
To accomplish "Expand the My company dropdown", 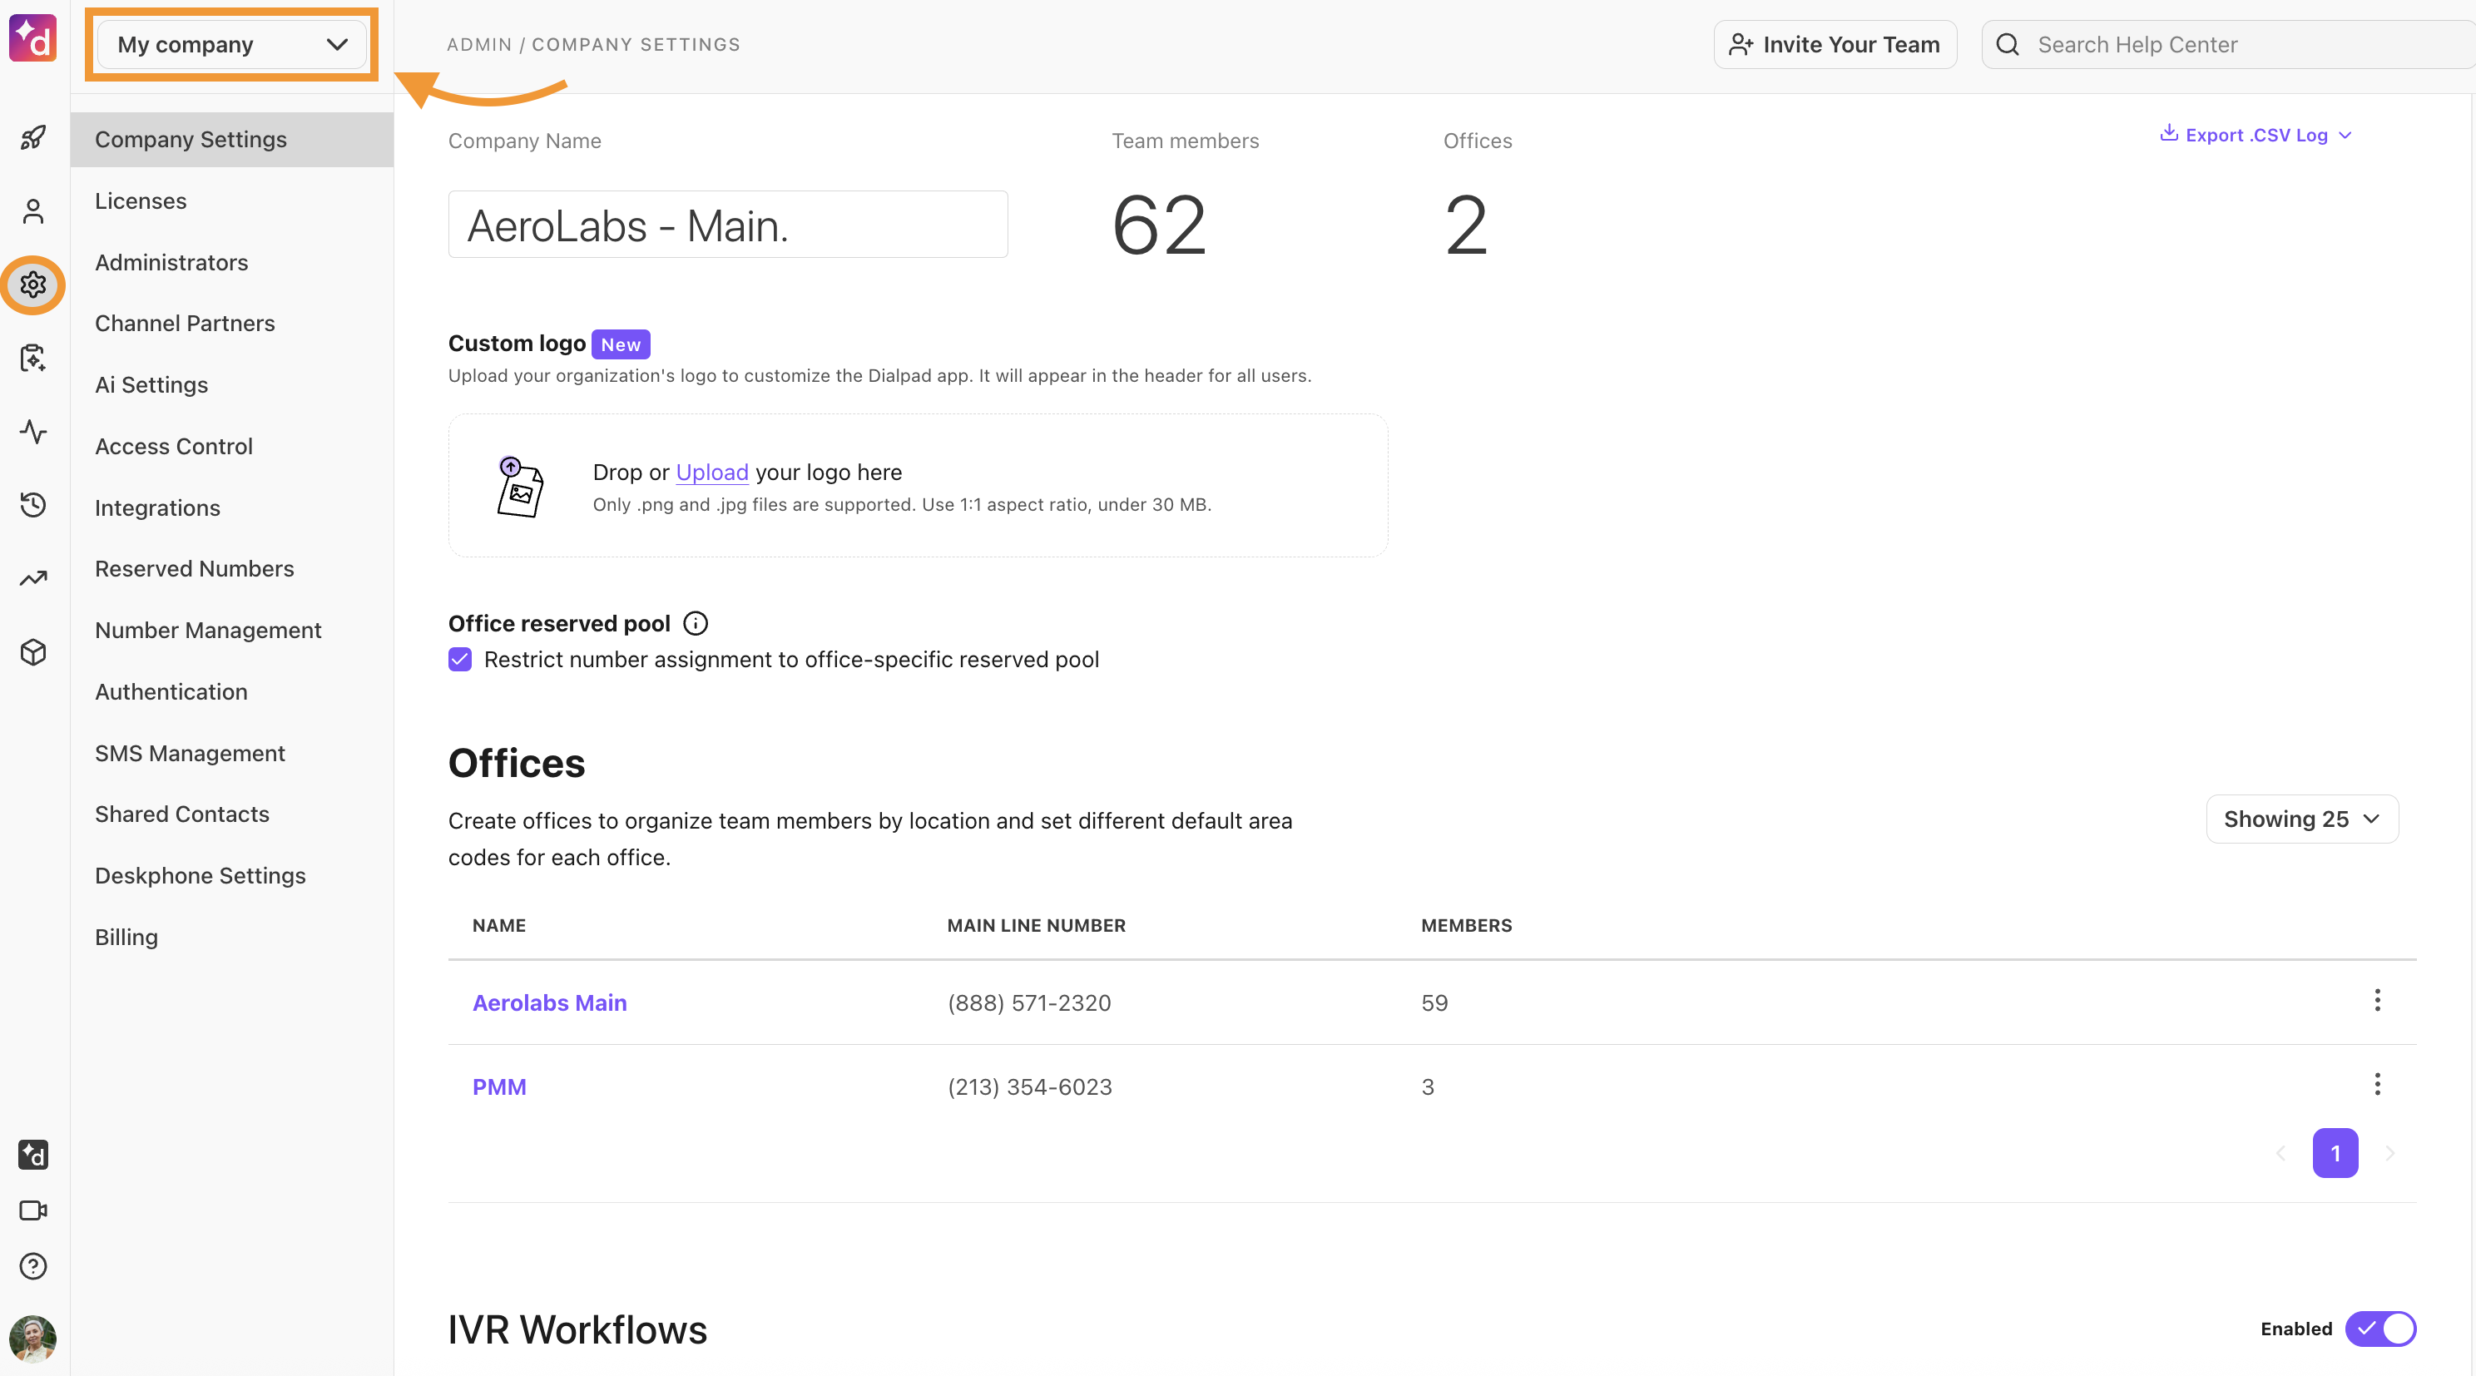I will [231, 44].
